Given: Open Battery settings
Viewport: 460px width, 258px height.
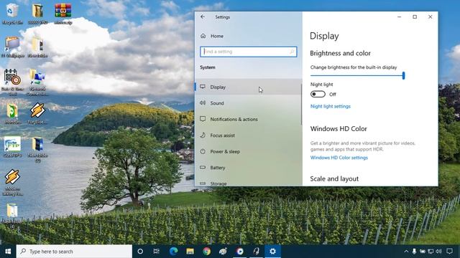Looking at the screenshot, I should pyautogui.click(x=248, y=167).
